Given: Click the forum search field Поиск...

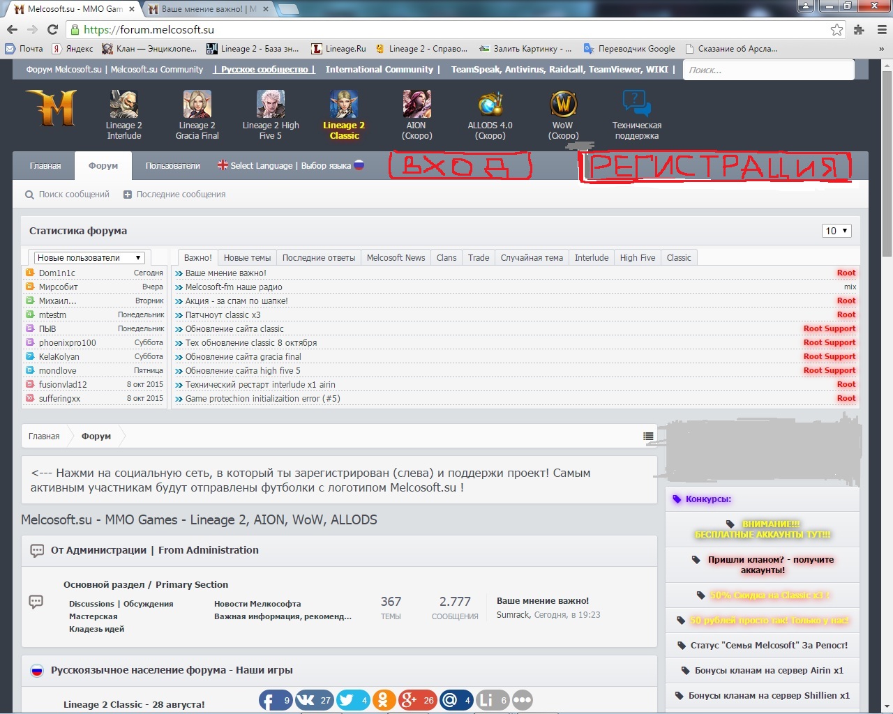Looking at the screenshot, I should point(768,70).
